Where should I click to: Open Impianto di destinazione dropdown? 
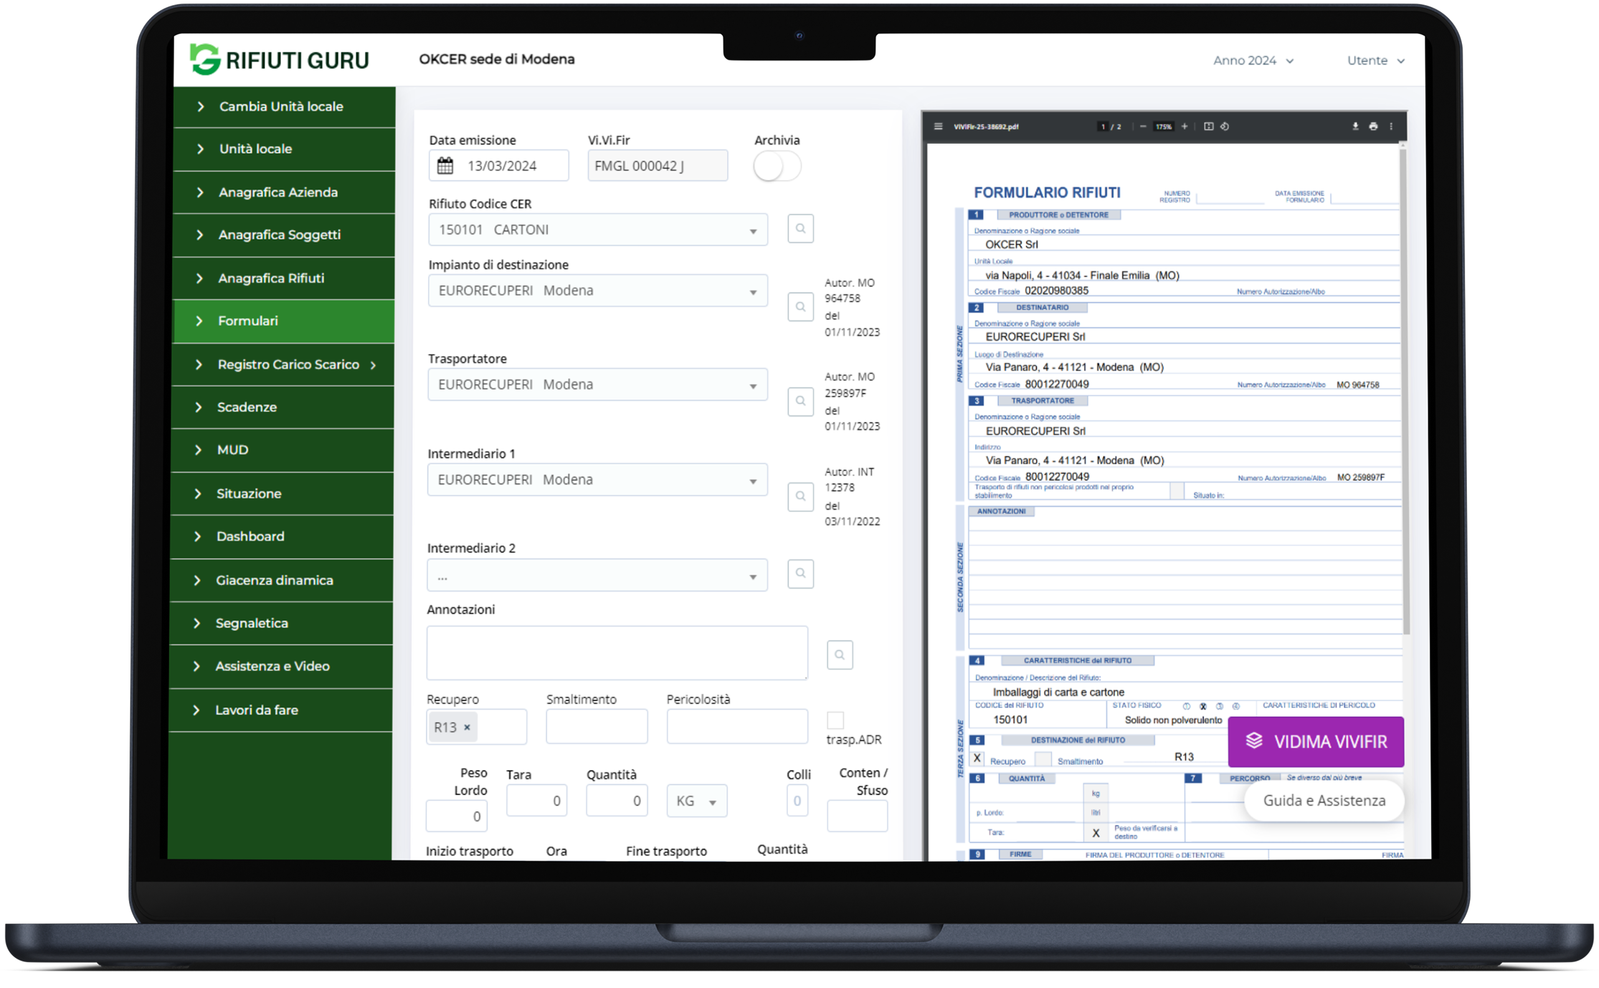597,291
